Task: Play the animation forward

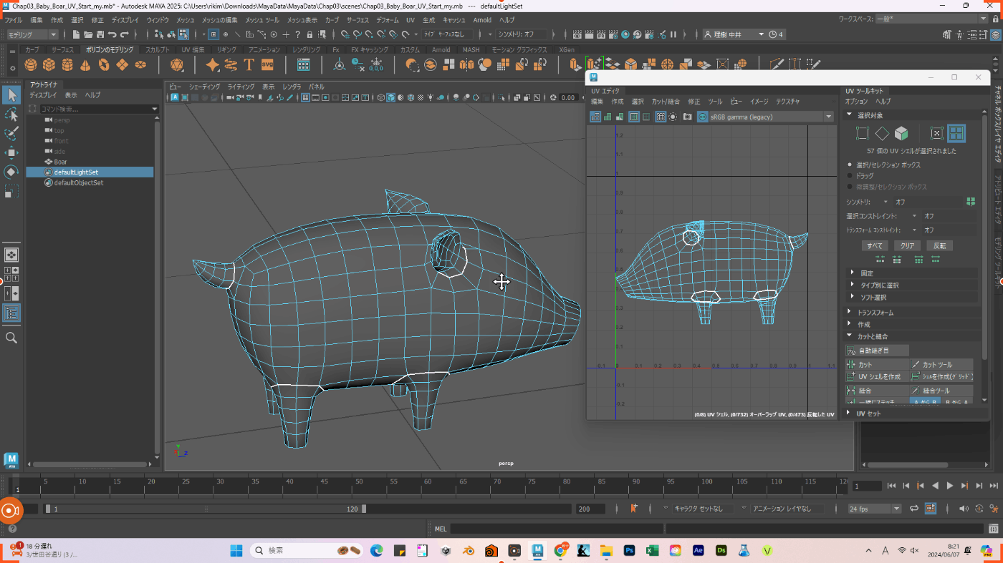Action: [950, 486]
